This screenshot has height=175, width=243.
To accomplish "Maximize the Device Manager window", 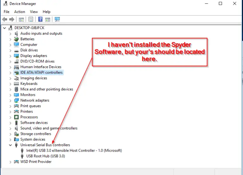I will (x=220, y=3).
